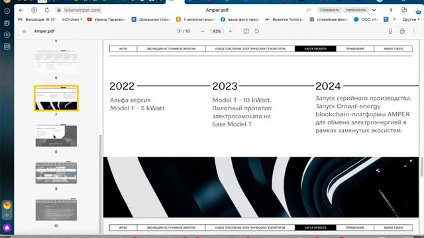Print the PDF with the printer icon
Screen dimensions: 424x238
(x=402, y=31)
